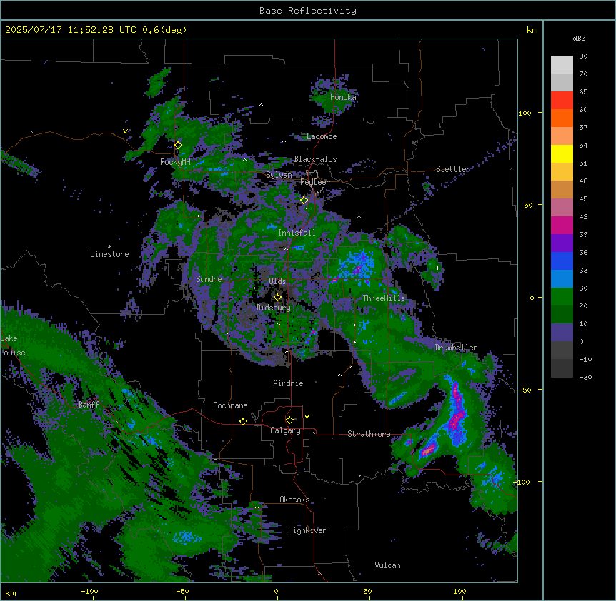
Task: Click the Lacombe label
Action: tap(322, 136)
